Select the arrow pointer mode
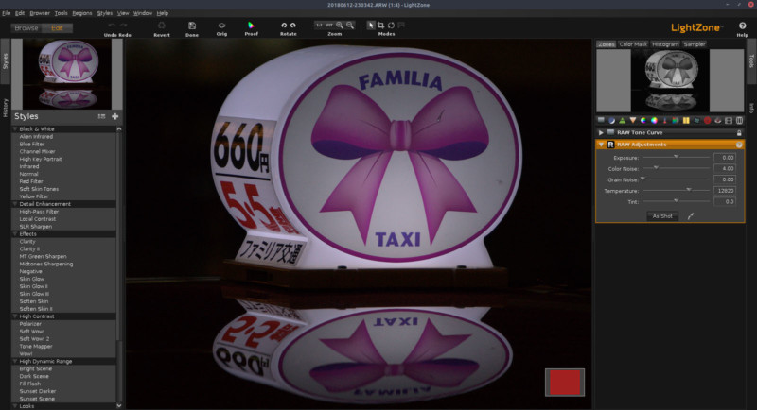757x410 pixels. [x=371, y=26]
